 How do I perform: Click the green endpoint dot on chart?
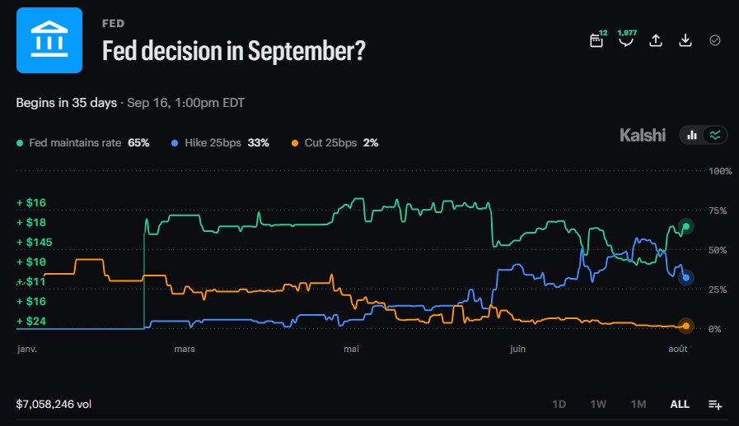coord(685,227)
